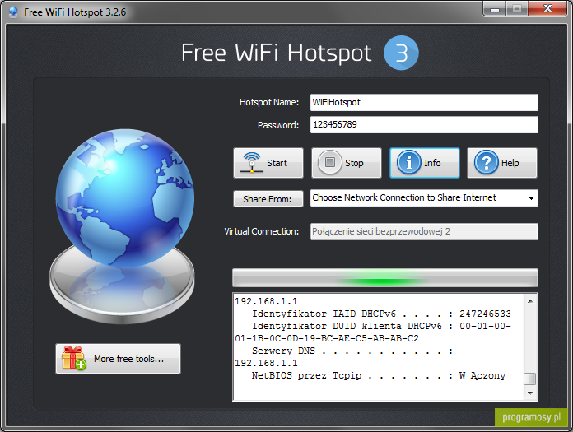The width and height of the screenshot is (573, 432).
Task: Click the globe app icon in title bar
Action: pyautogui.click(x=13, y=12)
